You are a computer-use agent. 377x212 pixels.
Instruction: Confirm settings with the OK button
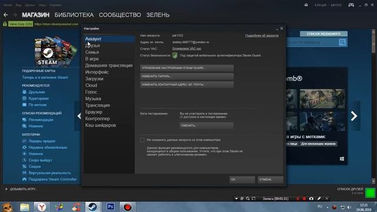click(x=242, y=180)
